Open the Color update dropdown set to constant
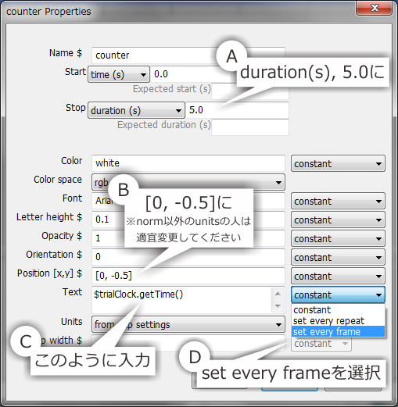The image size is (398, 407). (338, 163)
